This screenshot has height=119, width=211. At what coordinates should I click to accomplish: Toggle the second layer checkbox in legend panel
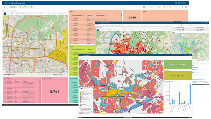pyautogui.click(x=80, y=91)
